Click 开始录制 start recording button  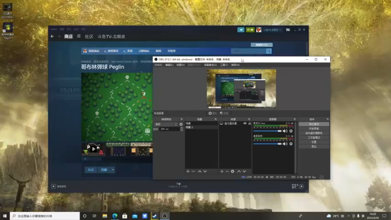pos(314,129)
